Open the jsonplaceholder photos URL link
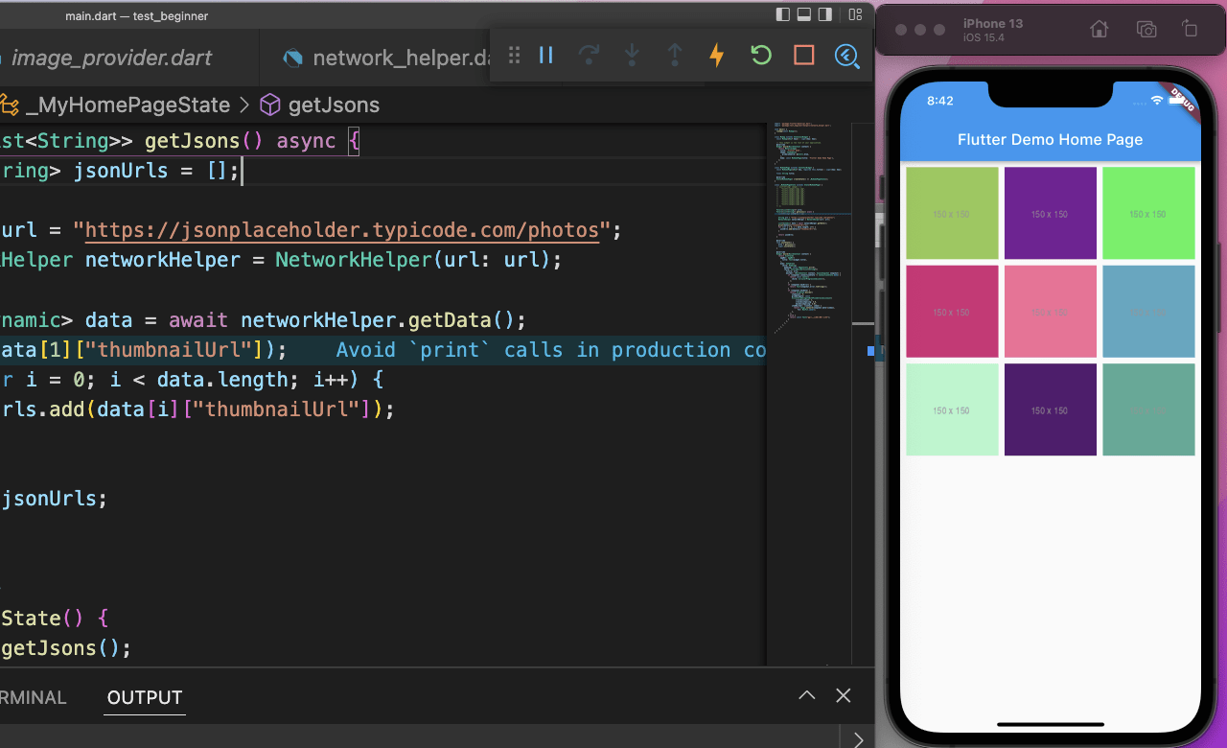 click(x=342, y=230)
